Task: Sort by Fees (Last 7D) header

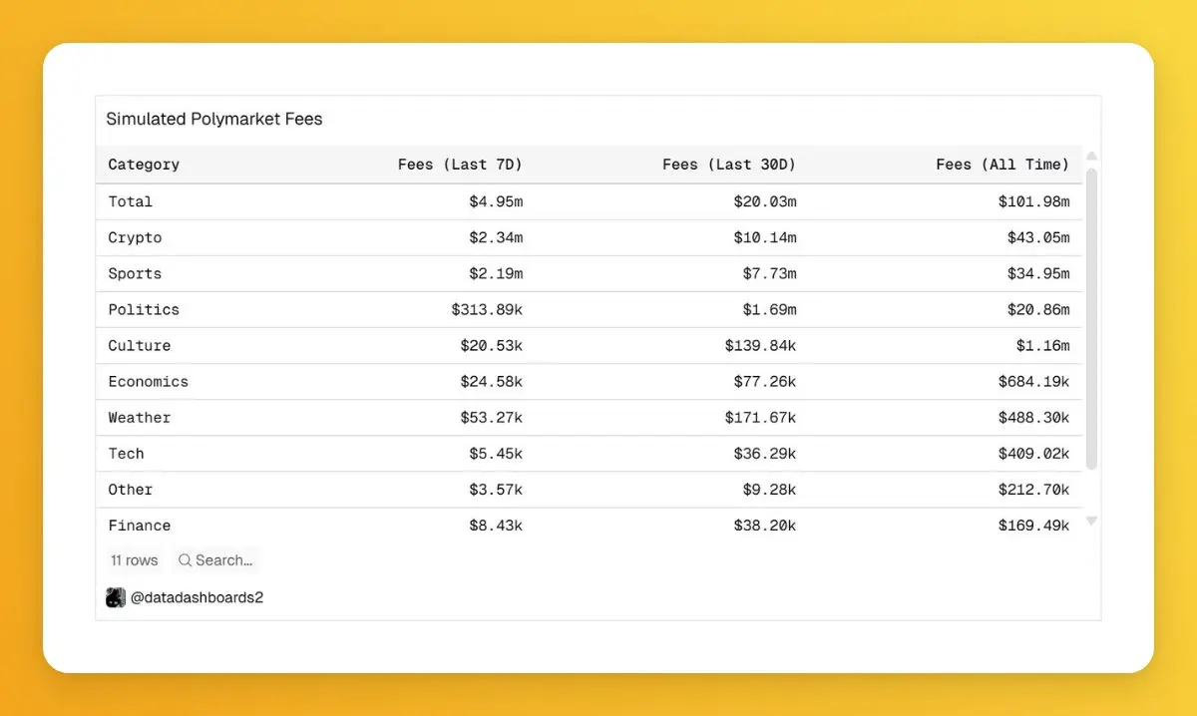Action: tap(460, 165)
